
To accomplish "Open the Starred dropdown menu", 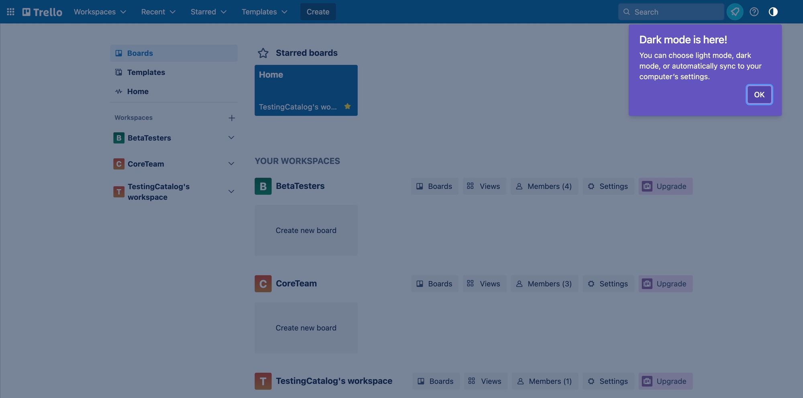I will [208, 12].
